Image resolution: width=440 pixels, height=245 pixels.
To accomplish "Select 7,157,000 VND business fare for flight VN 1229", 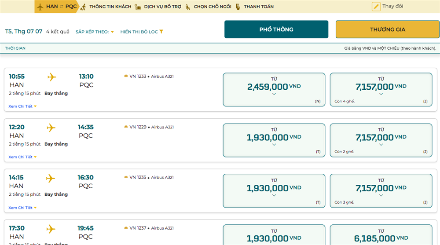I will click(381, 140).
